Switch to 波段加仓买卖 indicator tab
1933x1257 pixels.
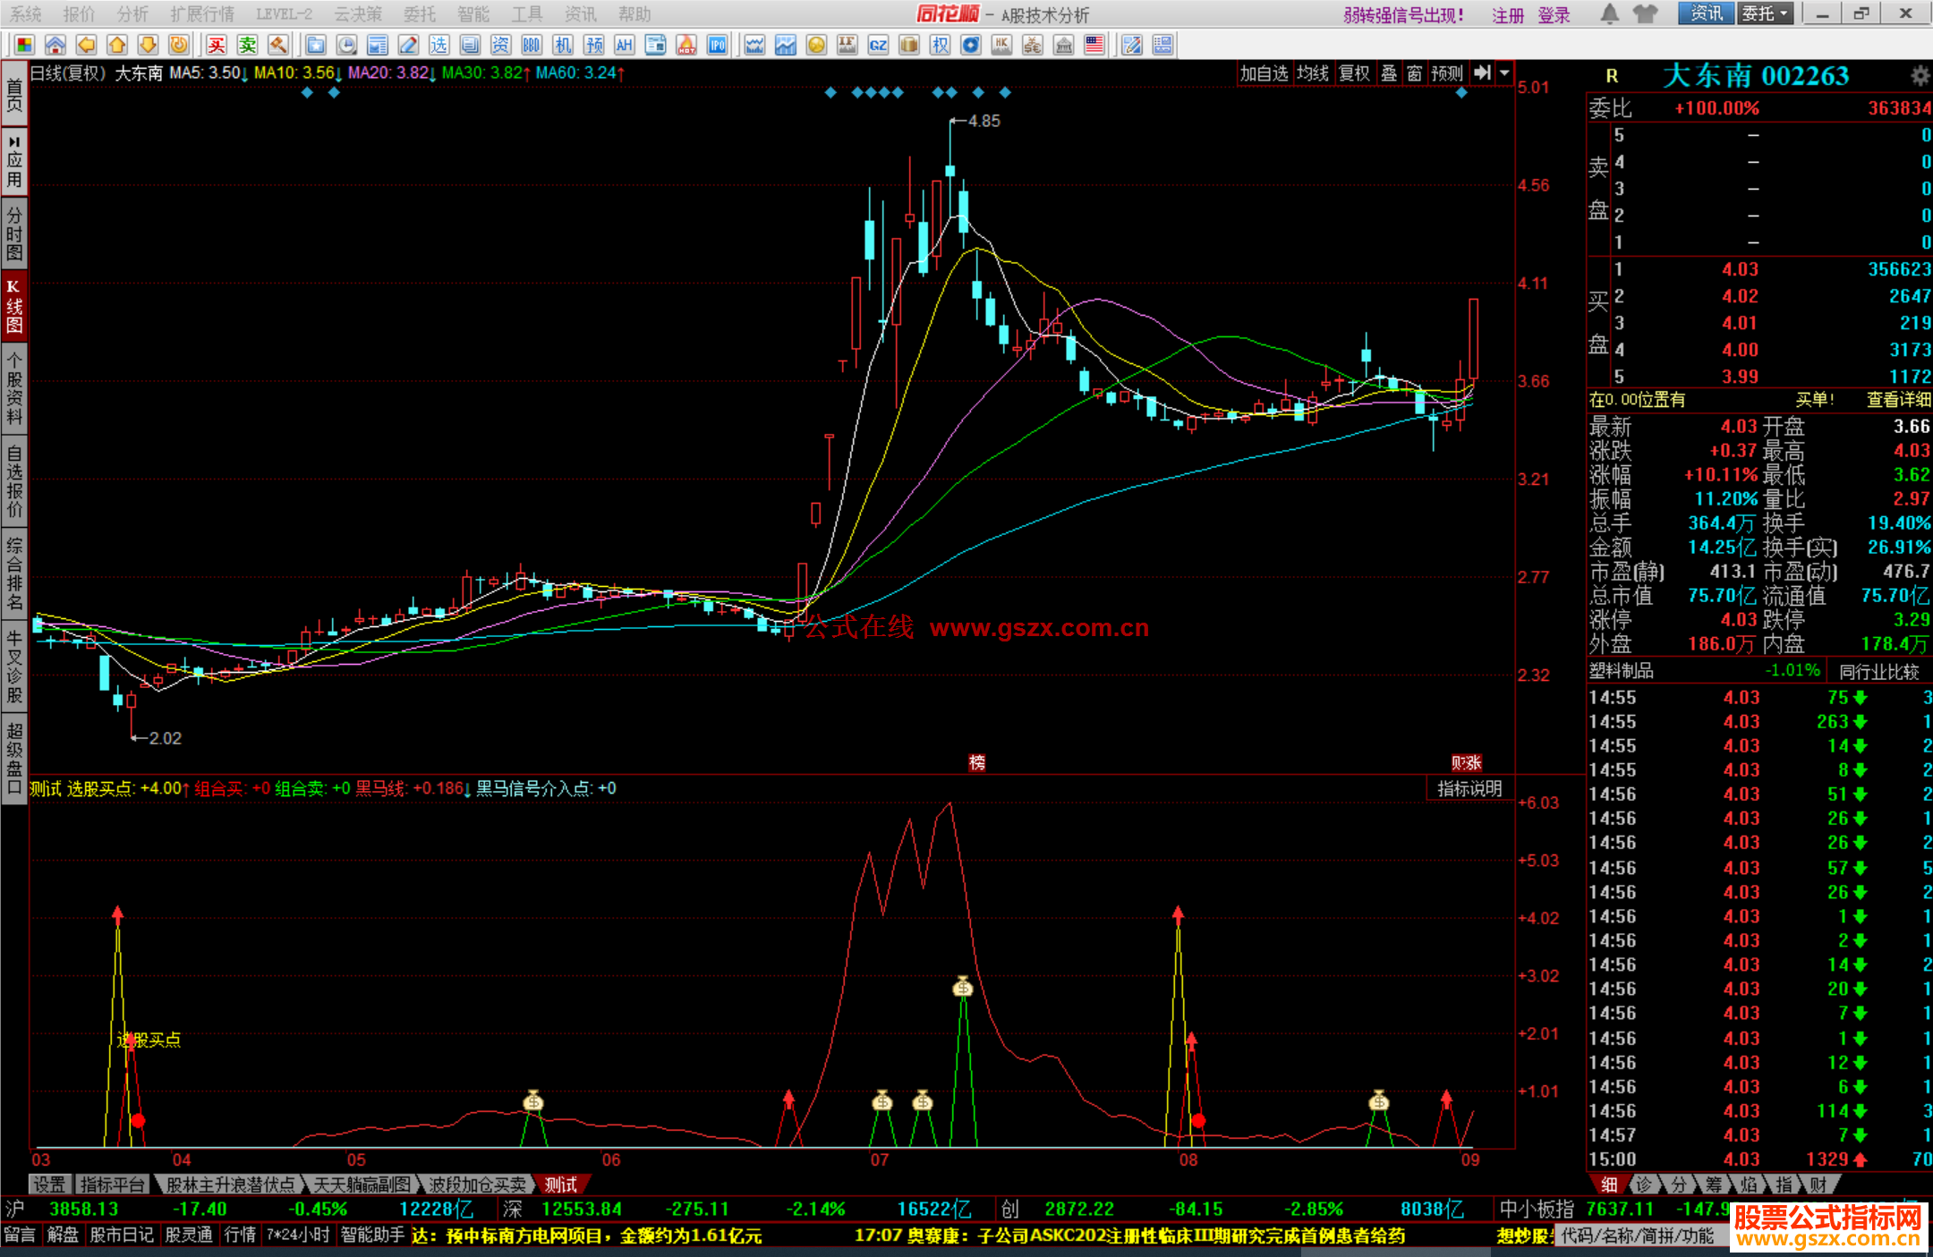point(477,1185)
